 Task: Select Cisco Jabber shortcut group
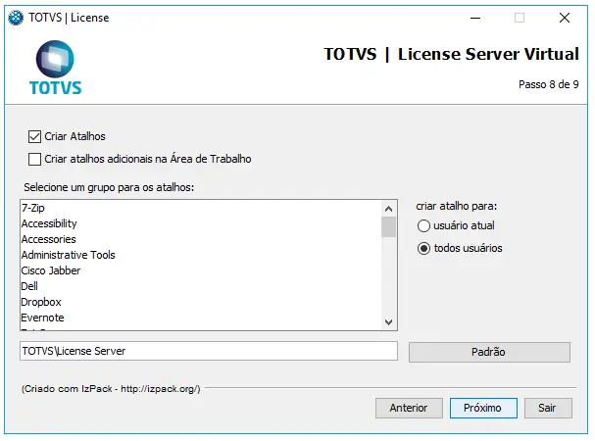pos(51,270)
